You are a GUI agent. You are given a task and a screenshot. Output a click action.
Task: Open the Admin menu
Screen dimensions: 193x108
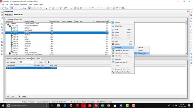click(x=36, y=4)
